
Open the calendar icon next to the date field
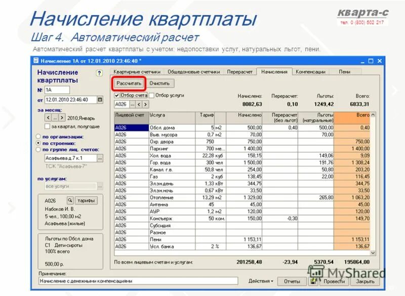(x=100, y=99)
